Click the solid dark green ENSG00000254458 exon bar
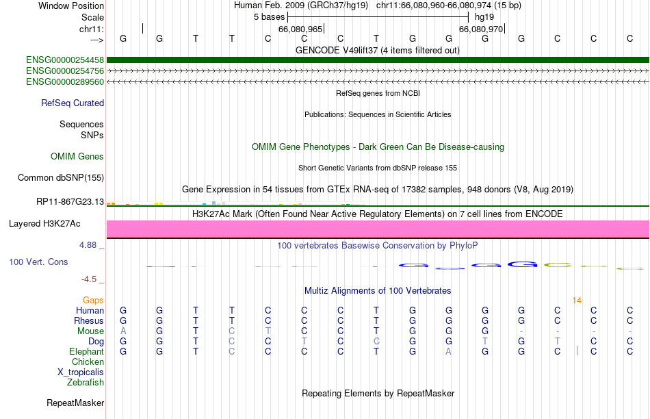The width and height of the screenshot is (650, 419). click(378, 60)
